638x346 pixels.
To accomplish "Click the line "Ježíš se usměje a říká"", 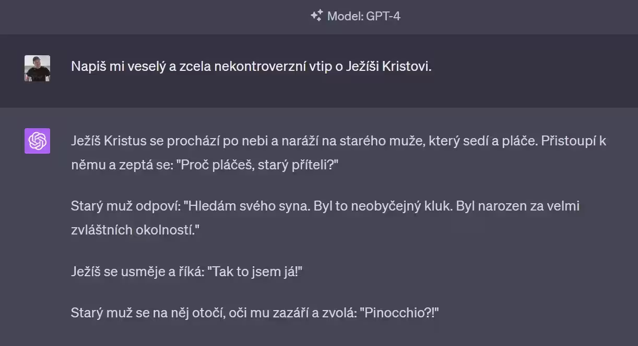I will pyautogui.click(x=137, y=272).
